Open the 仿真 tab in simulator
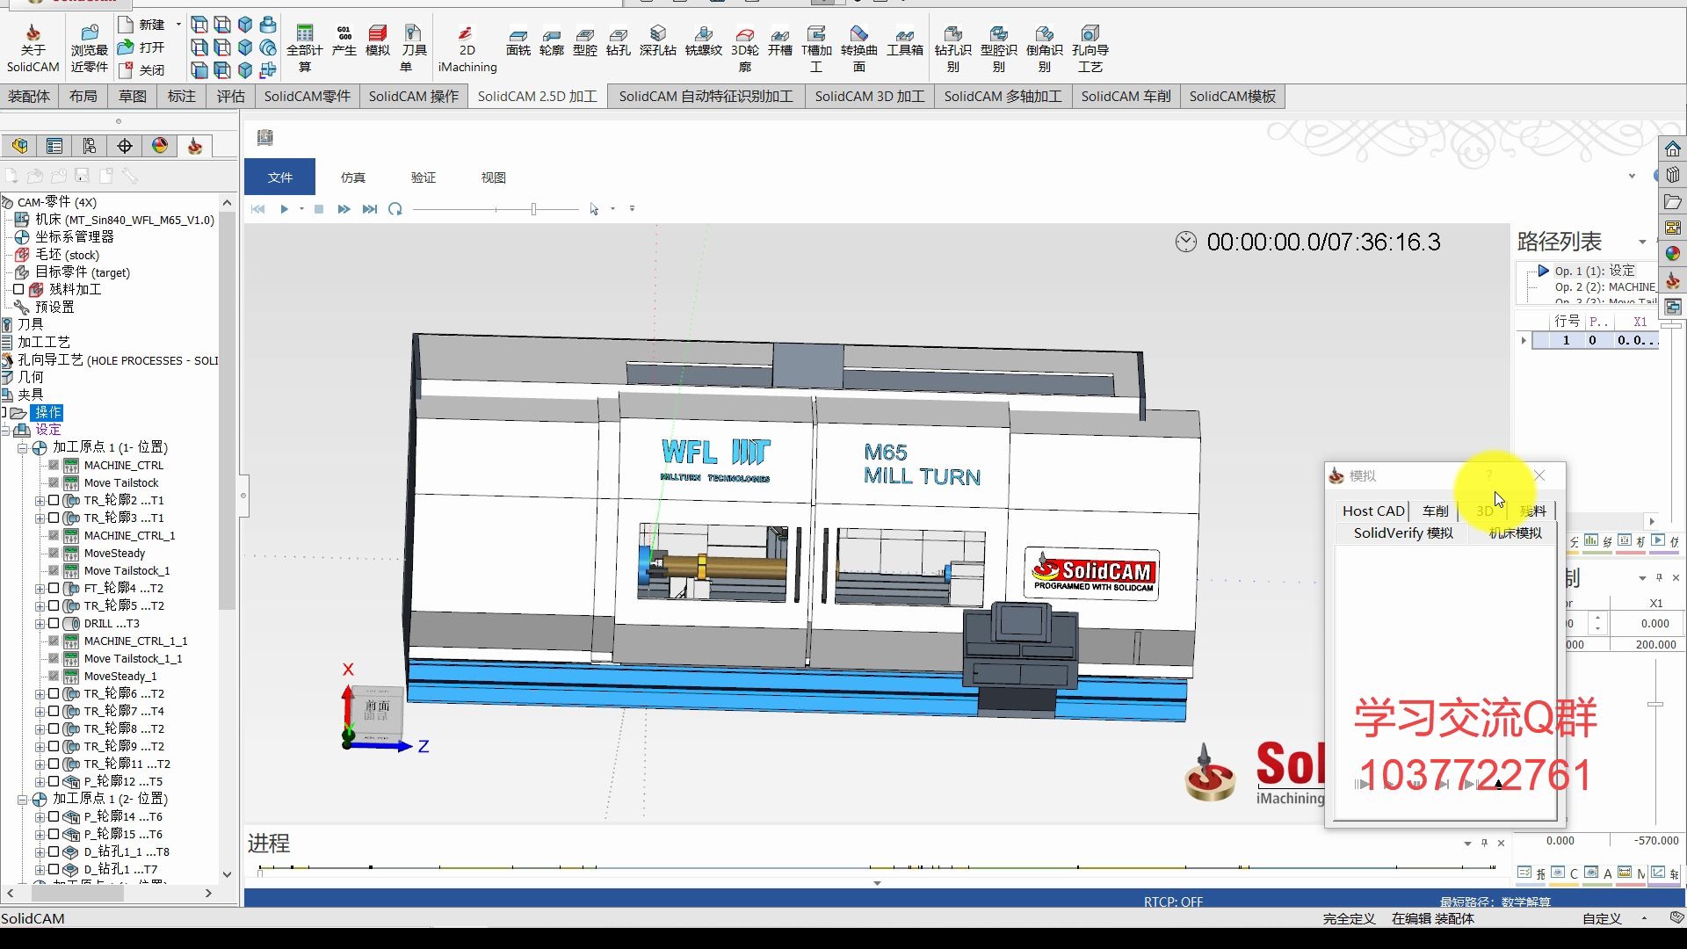The height and width of the screenshot is (949, 1687). (x=352, y=177)
